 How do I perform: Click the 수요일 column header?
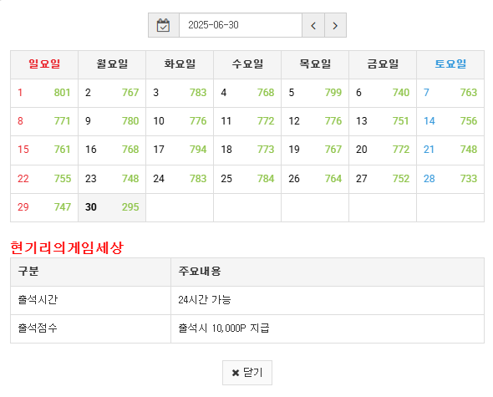pos(247,64)
